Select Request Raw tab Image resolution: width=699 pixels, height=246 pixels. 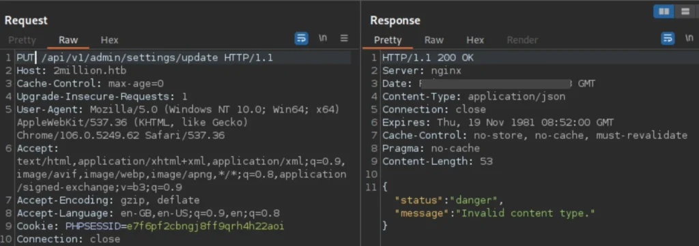(68, 40)
